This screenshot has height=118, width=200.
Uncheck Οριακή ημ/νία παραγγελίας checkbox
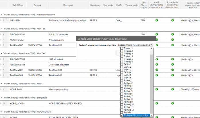coord(122,115)
